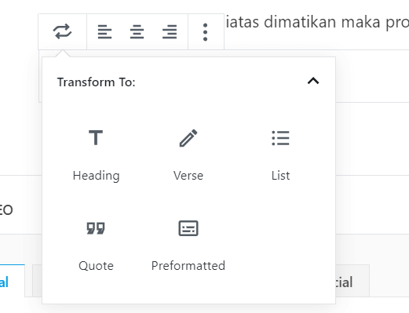Click the pencil icon for Verse
Screen dimensions: 409x313
[x=188, y=138]
